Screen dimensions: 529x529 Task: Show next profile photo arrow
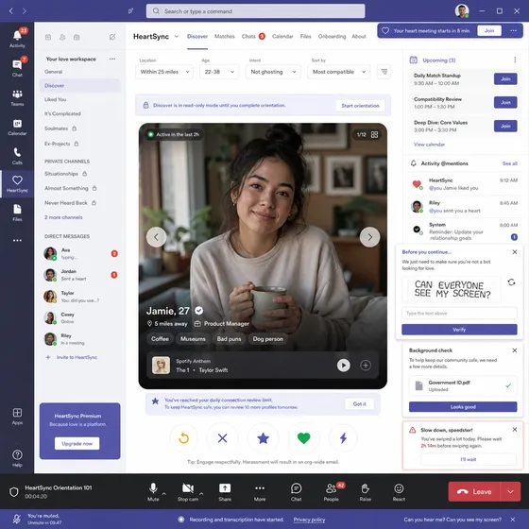point(369,237)
